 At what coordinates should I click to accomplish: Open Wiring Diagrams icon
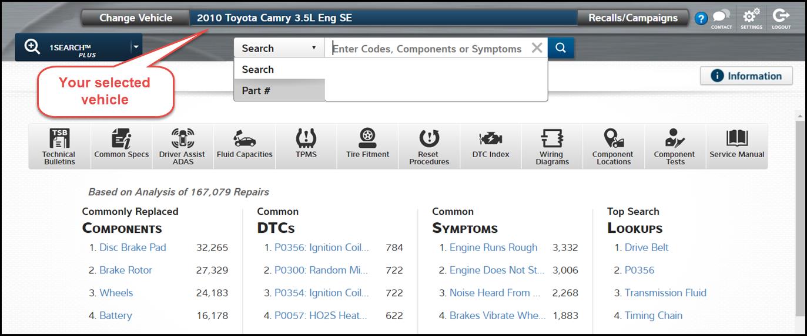(552, 146)
